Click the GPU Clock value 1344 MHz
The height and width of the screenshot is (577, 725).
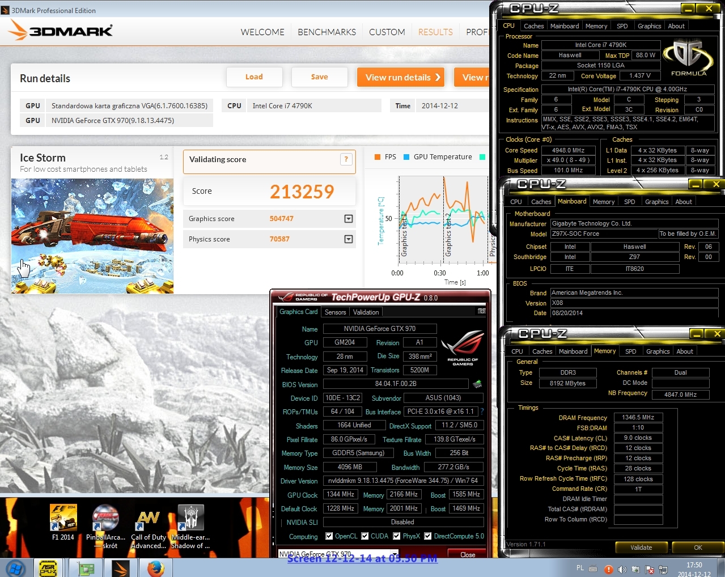pos(341,494)
